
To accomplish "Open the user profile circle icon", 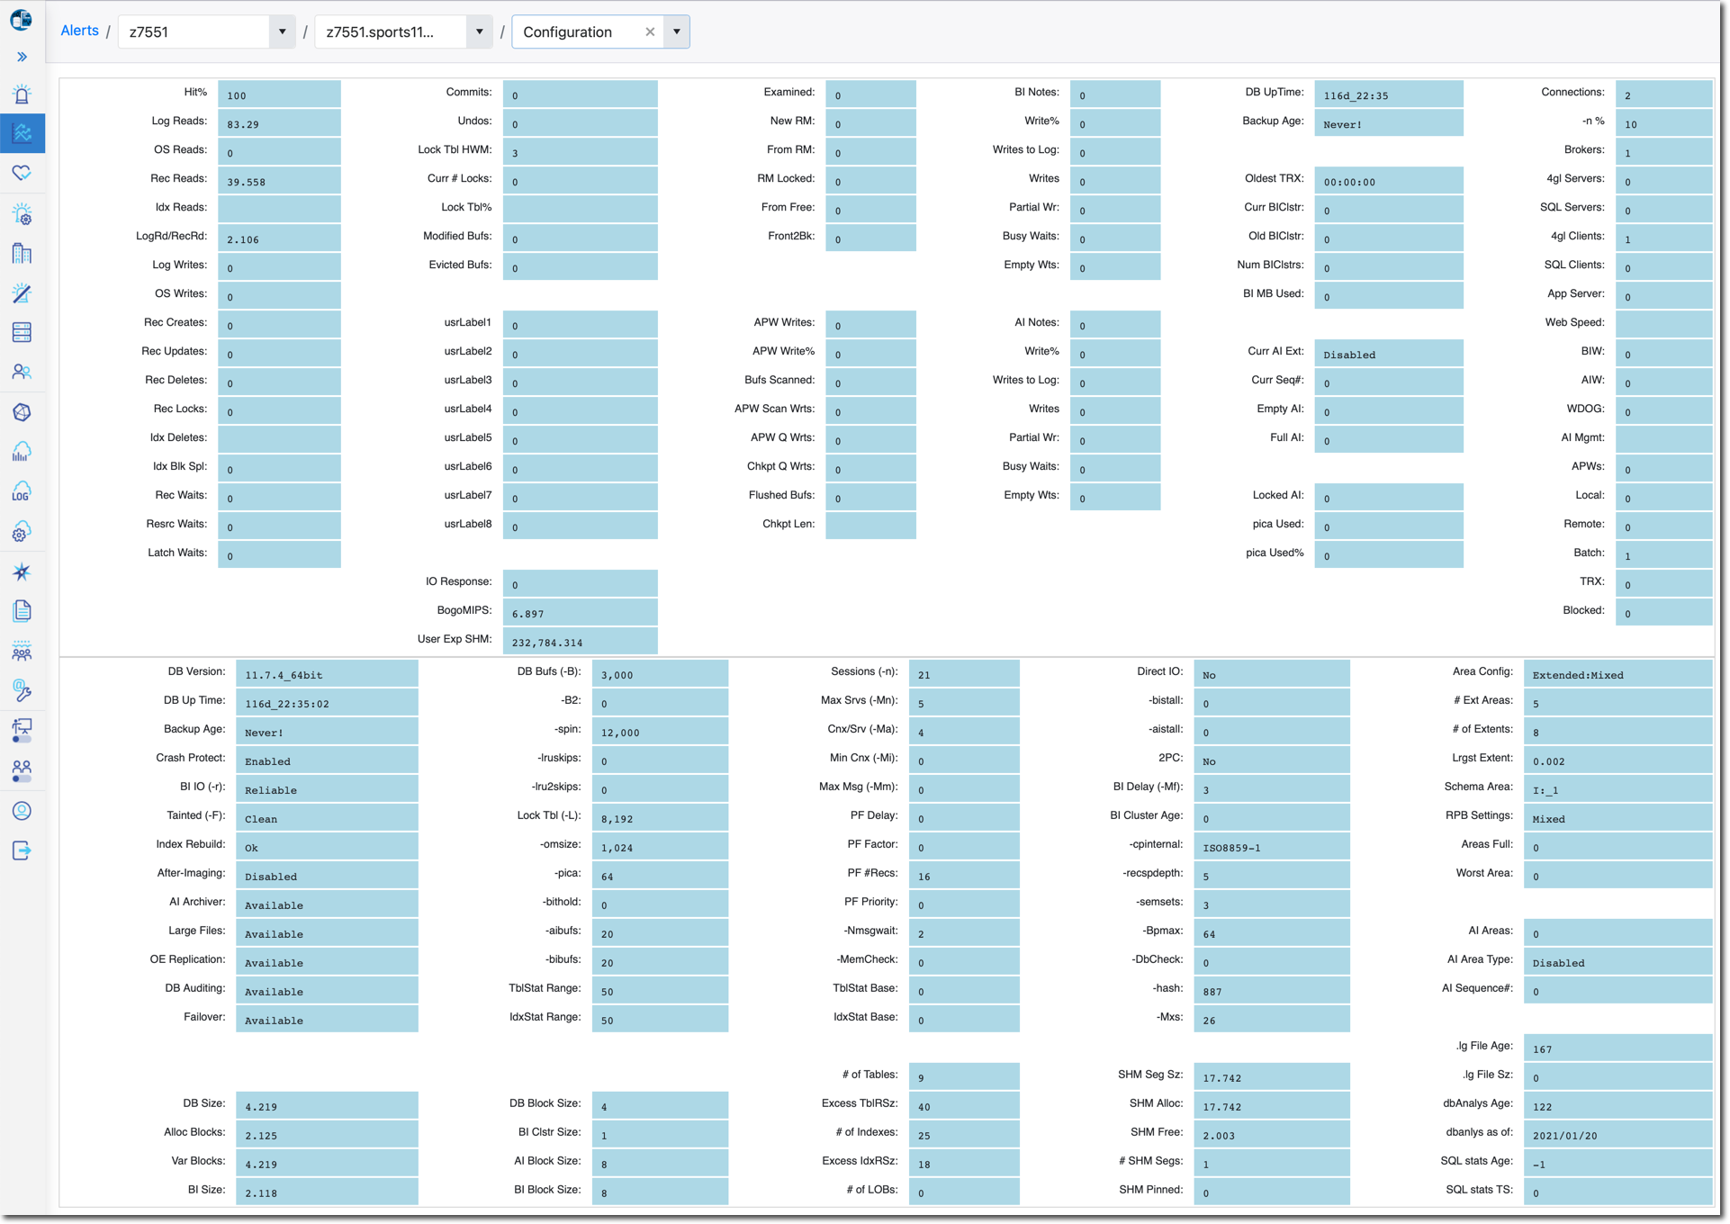I will pos(22,811).
